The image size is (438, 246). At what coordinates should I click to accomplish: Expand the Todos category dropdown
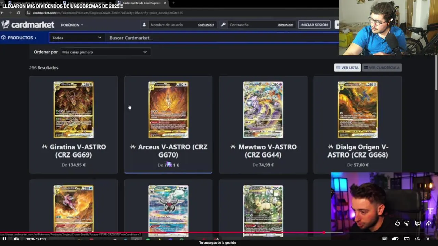(77, 38)
